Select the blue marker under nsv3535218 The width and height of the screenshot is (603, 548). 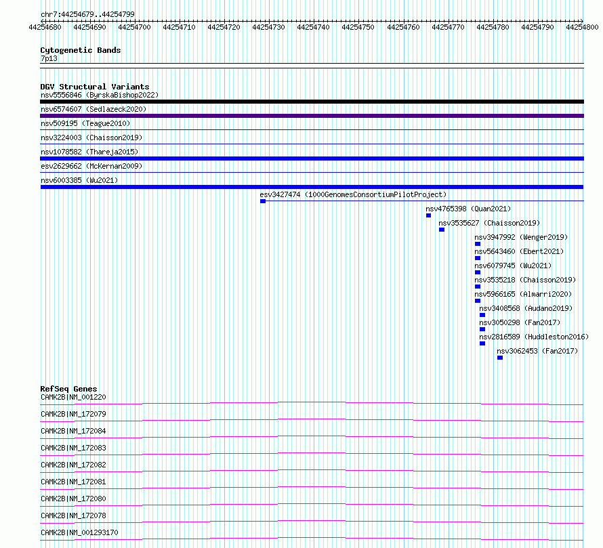tap(478, 287)
